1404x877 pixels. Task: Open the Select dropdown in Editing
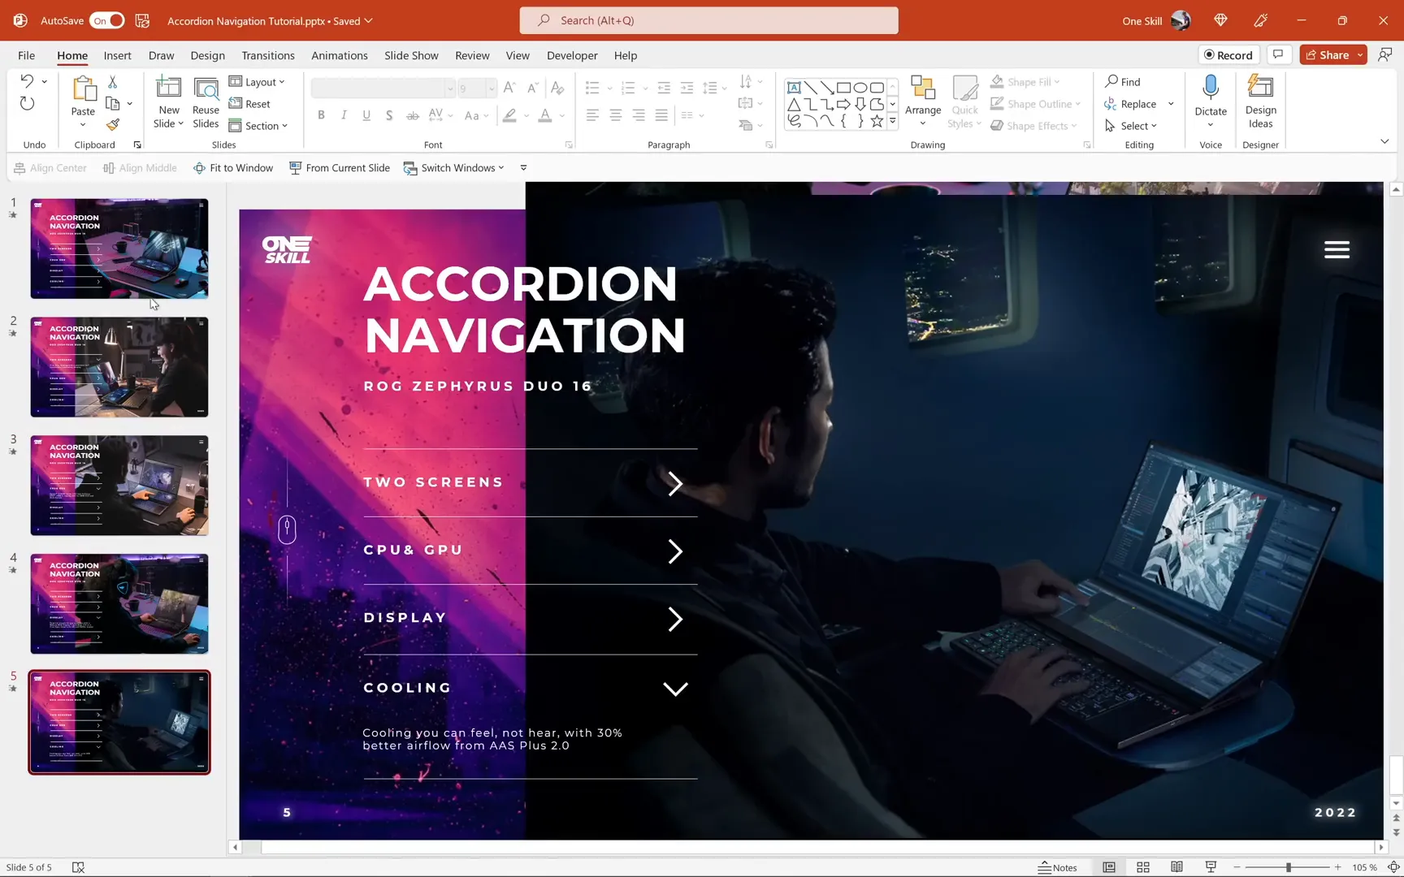tap(1131, 126)
